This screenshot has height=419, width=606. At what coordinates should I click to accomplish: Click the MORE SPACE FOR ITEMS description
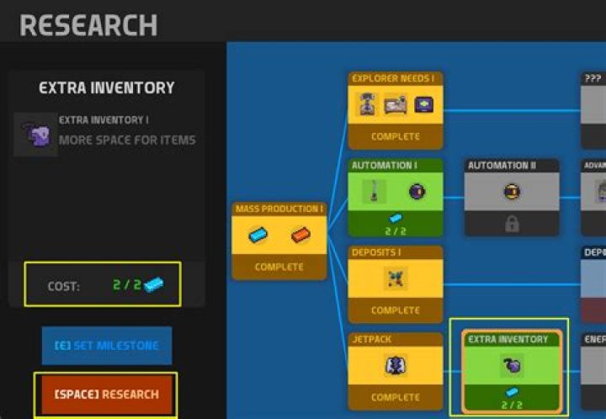click(127, 140)
